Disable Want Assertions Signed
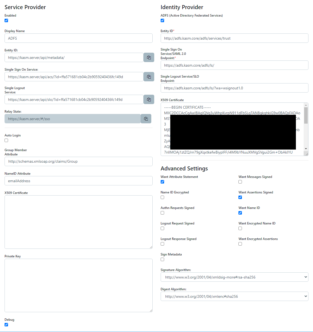 pos(240,197)
